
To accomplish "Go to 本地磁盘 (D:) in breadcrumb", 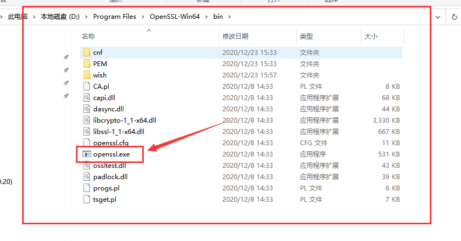I will (60, 17).
